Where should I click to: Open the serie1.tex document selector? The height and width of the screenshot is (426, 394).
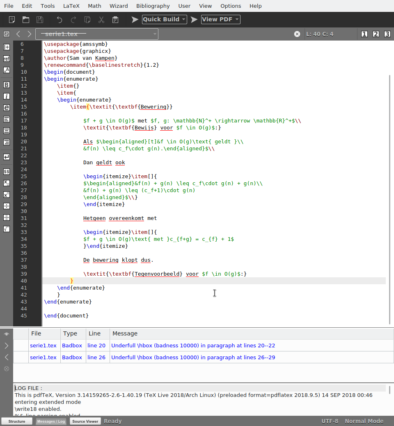point(97,34)
